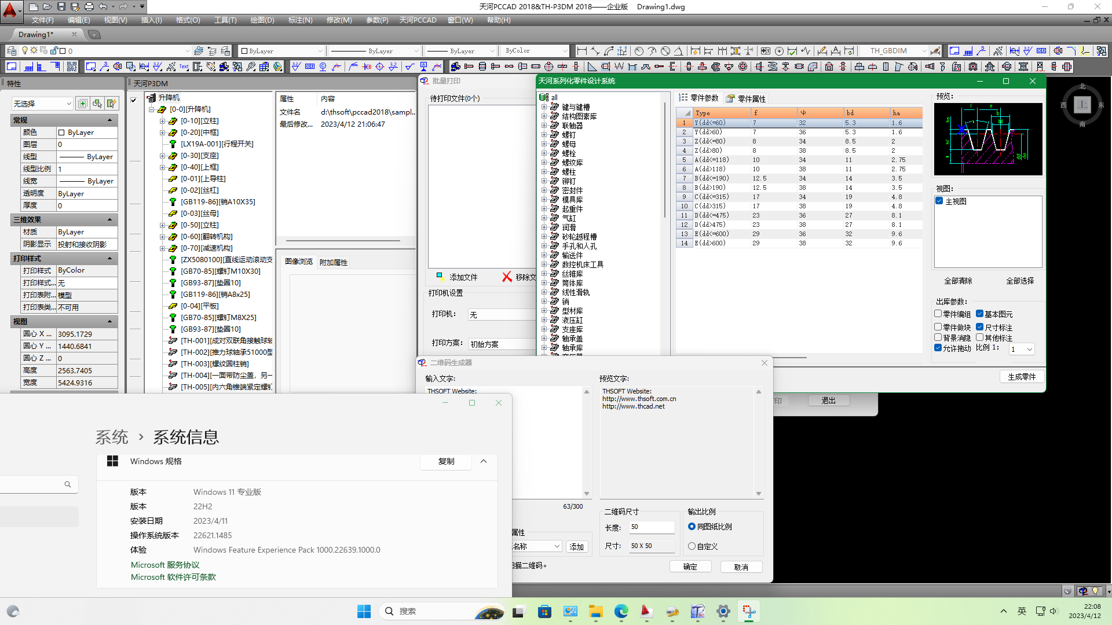Click the 全部选择 button
This screenshot has width=1112, height=625.
tap(1020, 281)
